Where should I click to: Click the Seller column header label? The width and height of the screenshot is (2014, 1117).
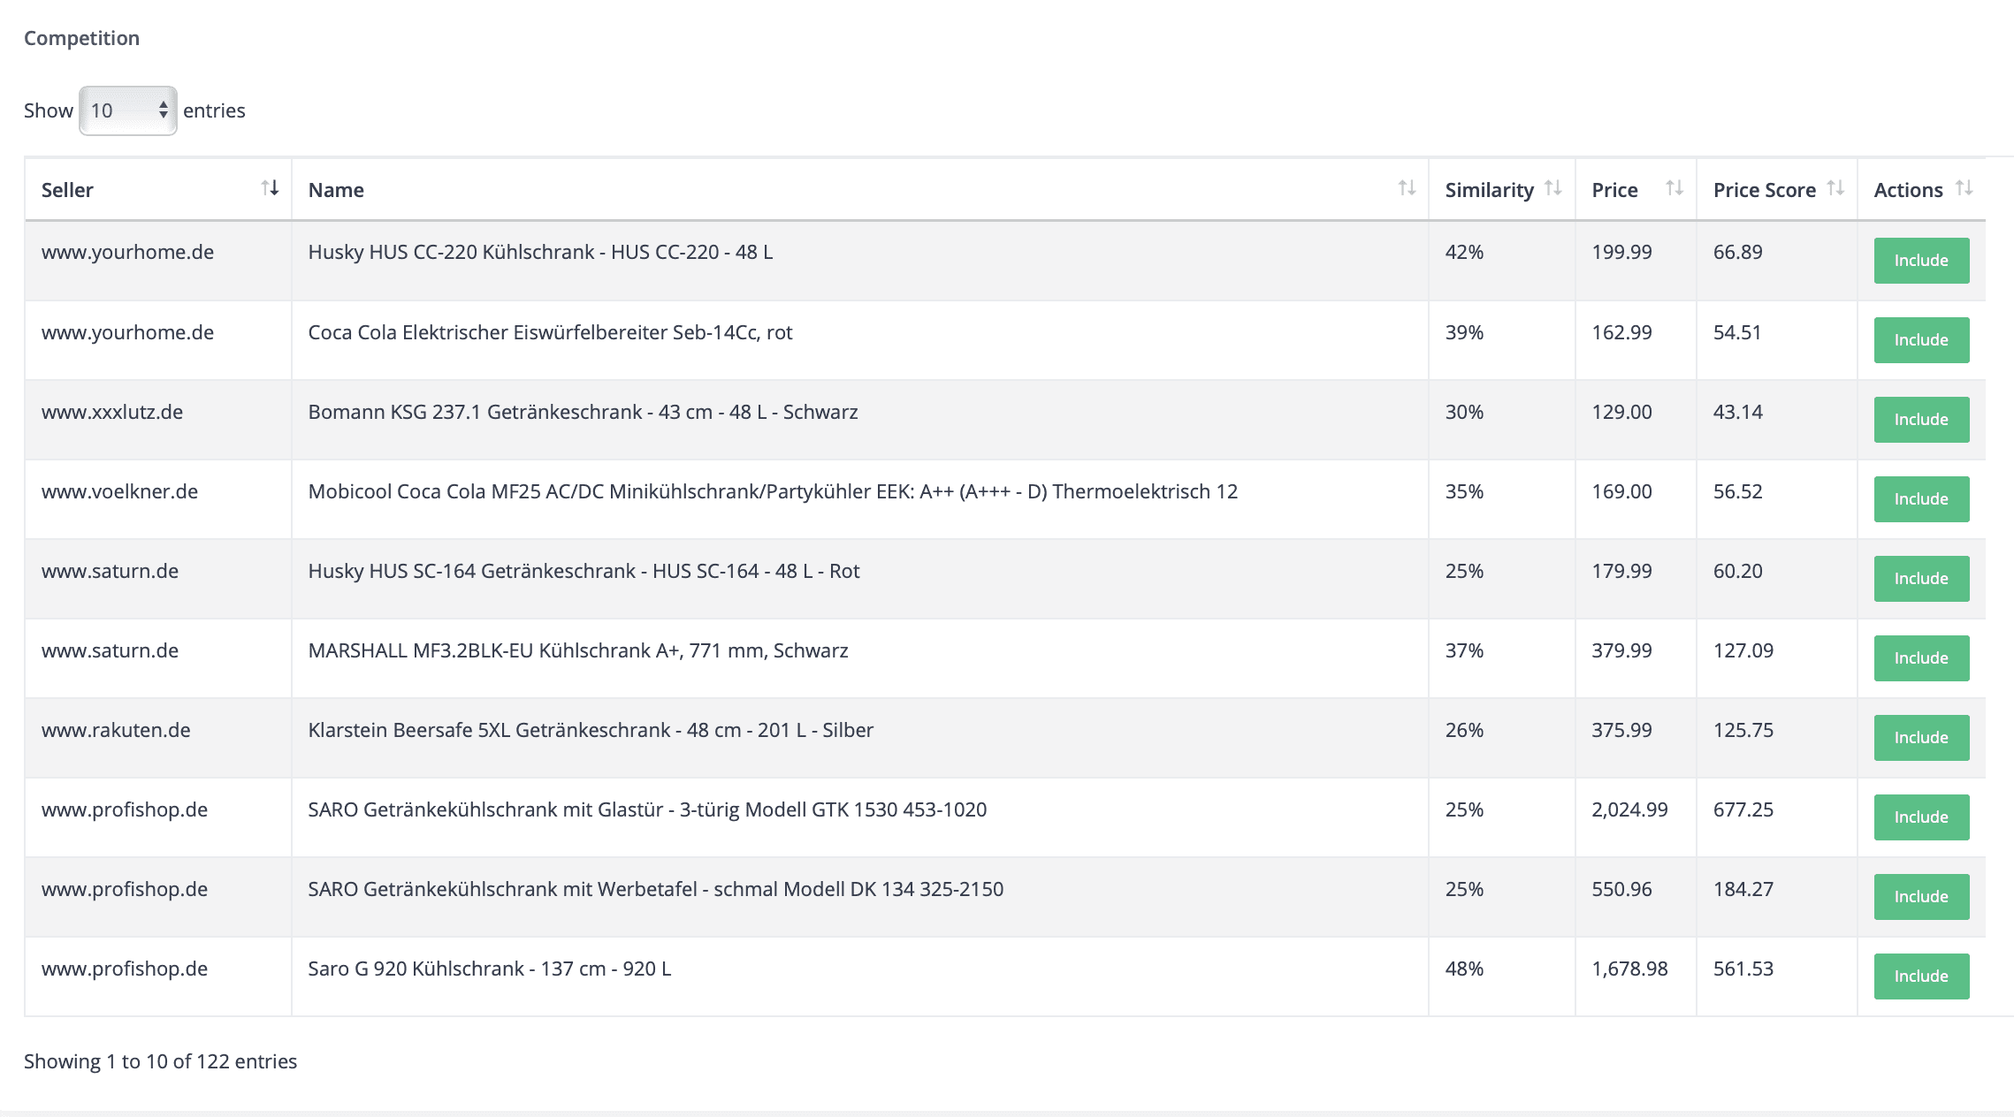coord(67,190)
